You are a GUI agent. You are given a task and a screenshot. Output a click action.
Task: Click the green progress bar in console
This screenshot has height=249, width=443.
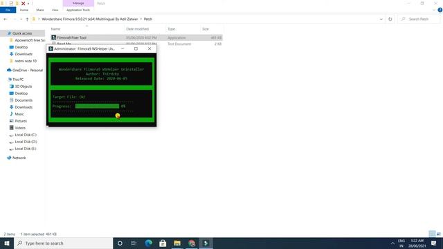tap(97, 106)
